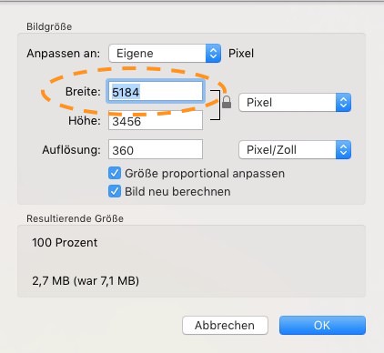Uncheck 'Größe proportional anpassen' checkbox

pos(115,174)
